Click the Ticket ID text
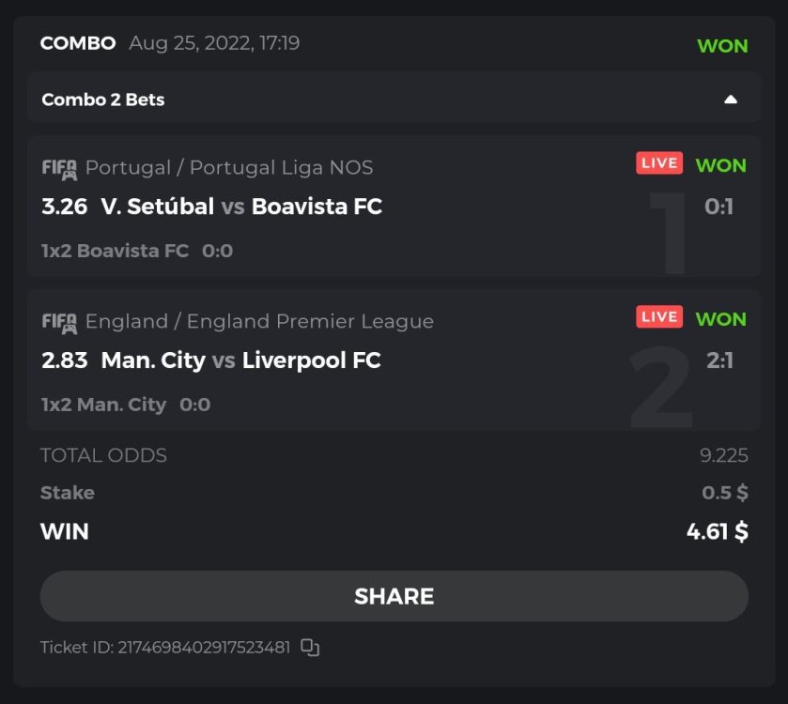 (x=164, y=648)
